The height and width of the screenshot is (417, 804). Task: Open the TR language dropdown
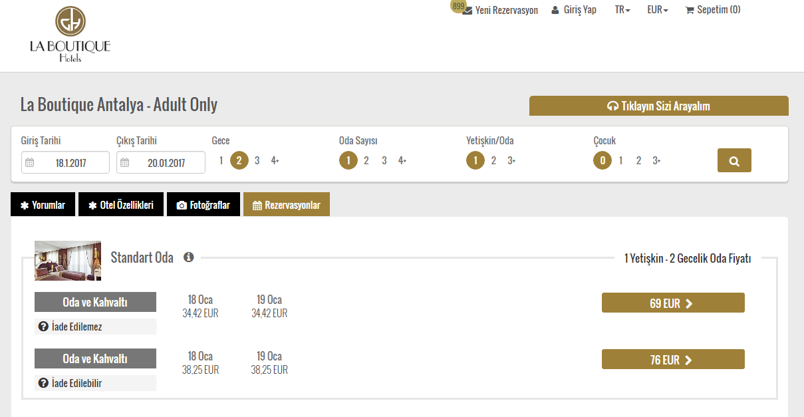point(622,10)
